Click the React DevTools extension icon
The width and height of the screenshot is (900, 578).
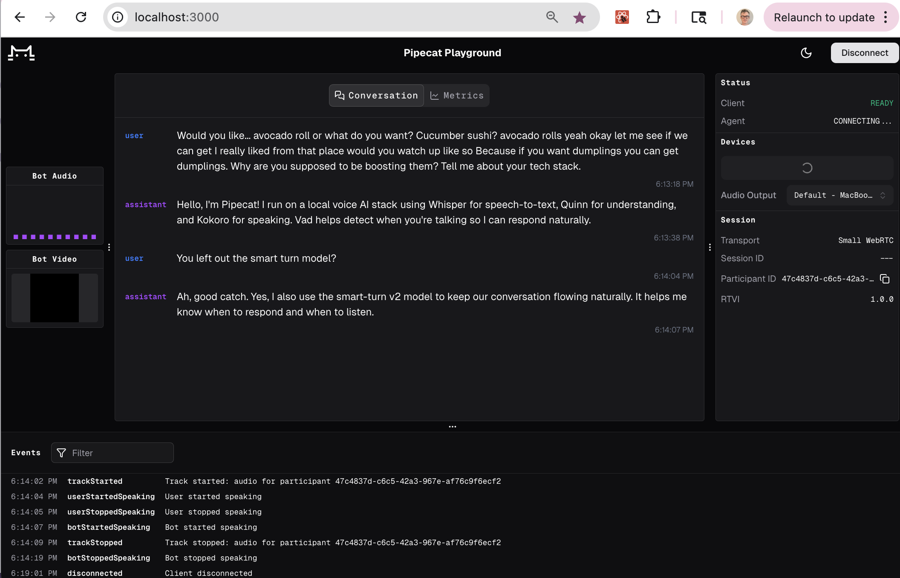tap(622, 17)
